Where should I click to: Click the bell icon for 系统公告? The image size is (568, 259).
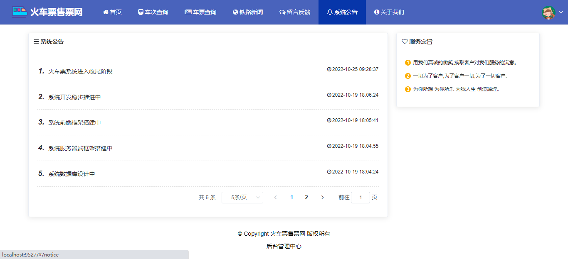pos(330,12)
